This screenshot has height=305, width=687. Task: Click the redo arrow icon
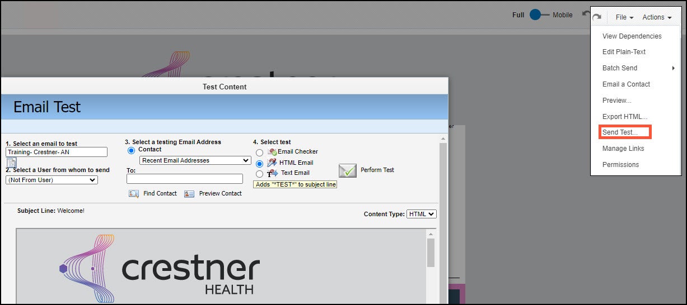click(x=597, y=17)
